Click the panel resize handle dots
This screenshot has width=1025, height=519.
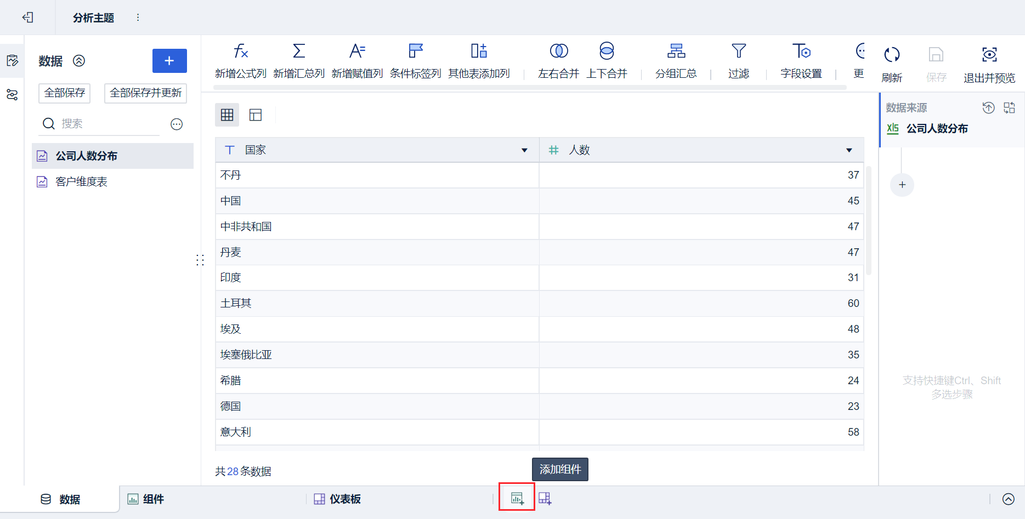pos(200,260)
